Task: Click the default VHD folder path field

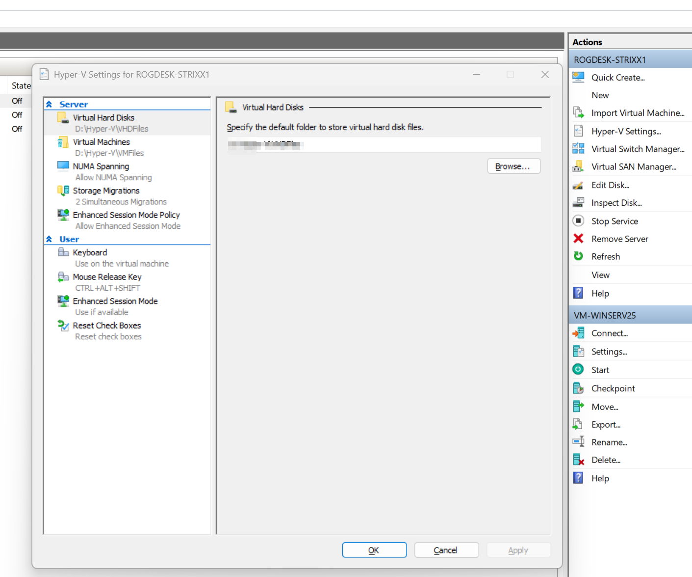Action: click(x=384, y=144)
